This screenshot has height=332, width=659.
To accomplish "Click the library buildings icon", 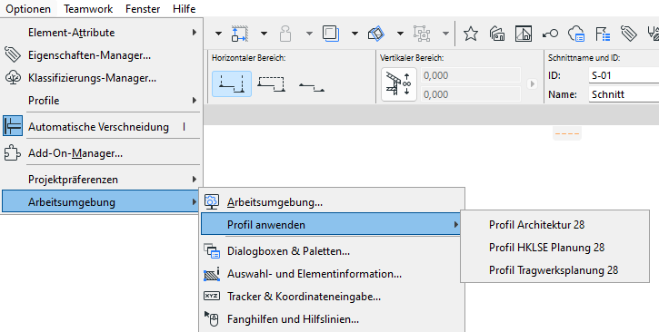I will (x=497, y=34).
